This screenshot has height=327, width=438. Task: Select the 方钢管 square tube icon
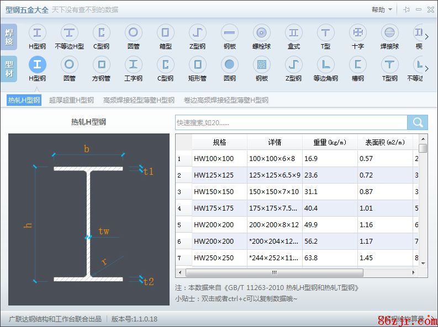[x=101, y=68]
